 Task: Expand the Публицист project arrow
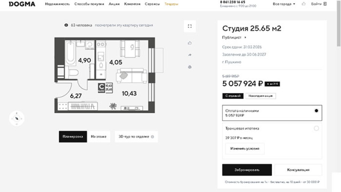(245, 38)
